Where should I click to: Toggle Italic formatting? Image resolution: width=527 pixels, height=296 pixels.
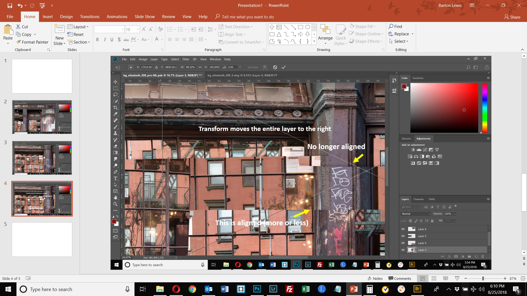(105, 39)
